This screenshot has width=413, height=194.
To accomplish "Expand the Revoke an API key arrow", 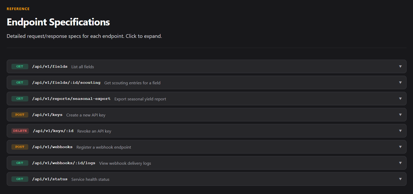I will pos(400,131).
